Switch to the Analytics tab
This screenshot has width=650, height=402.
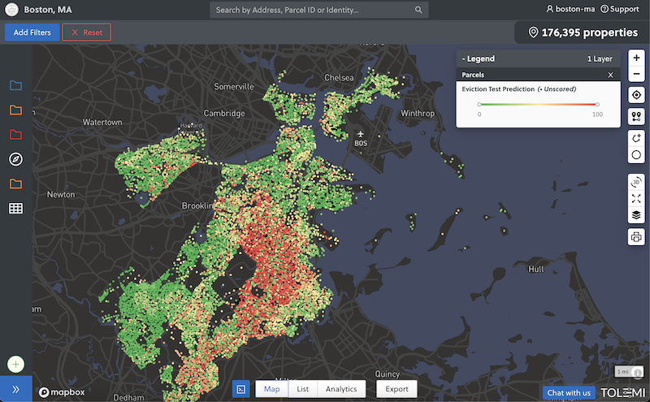click(x=341, y=389)
